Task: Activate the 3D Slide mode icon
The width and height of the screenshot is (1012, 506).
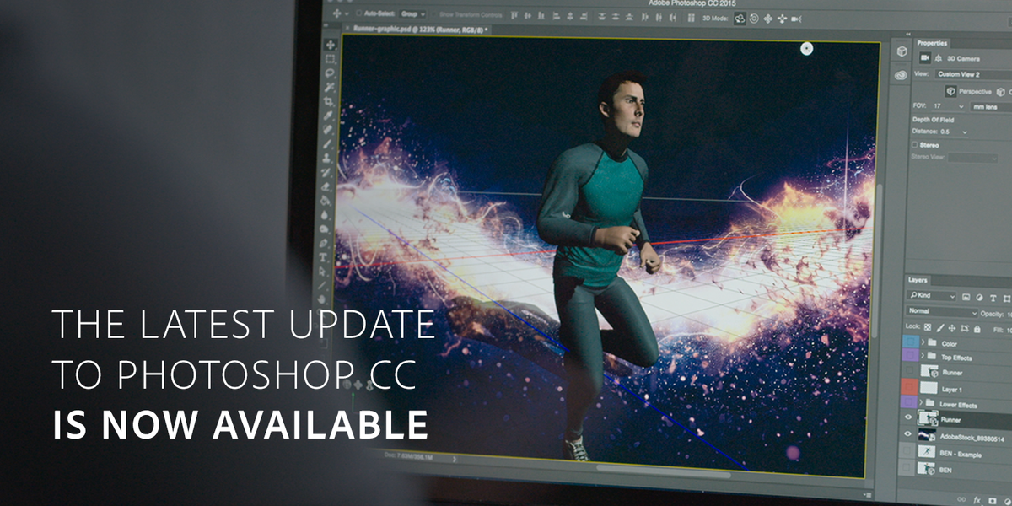Action: pyautogui.click(x=782, y=18)
